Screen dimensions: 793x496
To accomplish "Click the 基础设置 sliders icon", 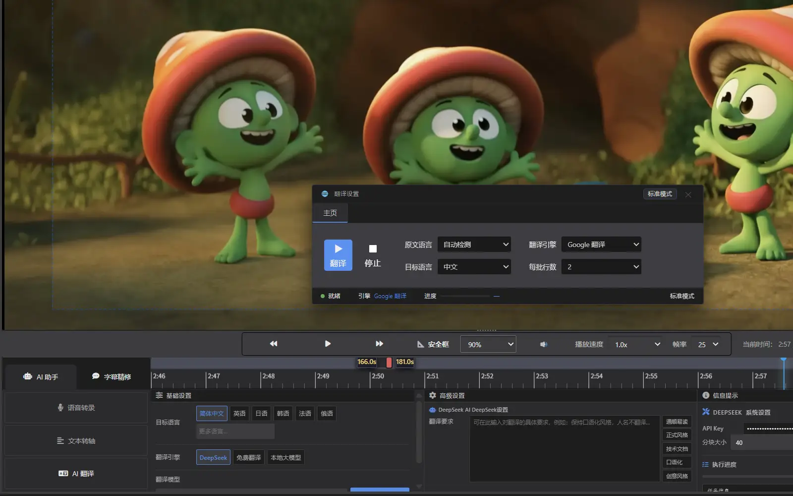I will [x=159, y=395].
